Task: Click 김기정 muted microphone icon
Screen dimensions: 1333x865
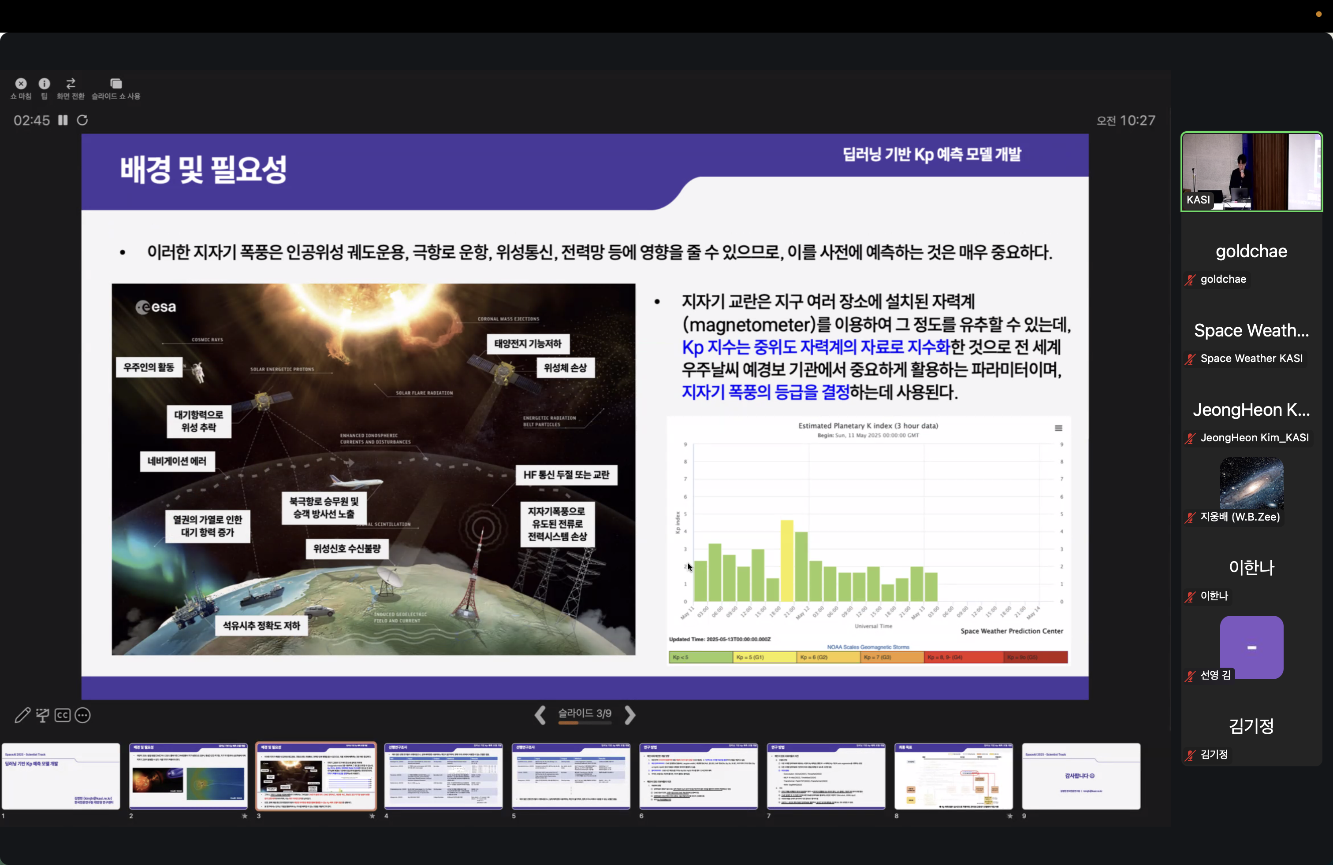Action: pos(1190,755)
